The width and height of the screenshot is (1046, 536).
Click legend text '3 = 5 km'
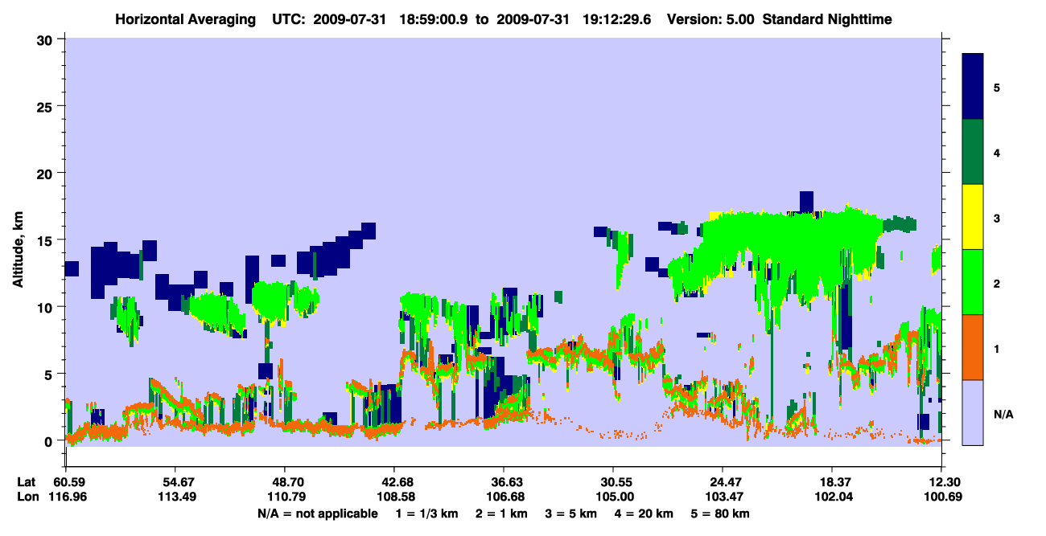coord(571,513)
